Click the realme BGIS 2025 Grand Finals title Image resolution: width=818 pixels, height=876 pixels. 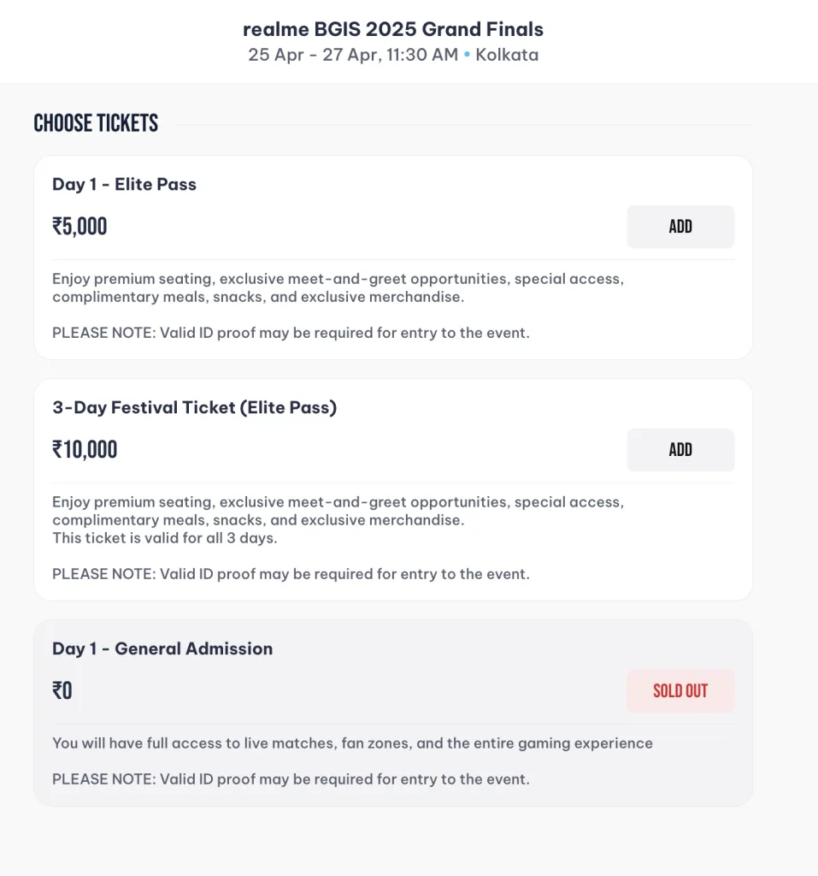pos(393,29)
